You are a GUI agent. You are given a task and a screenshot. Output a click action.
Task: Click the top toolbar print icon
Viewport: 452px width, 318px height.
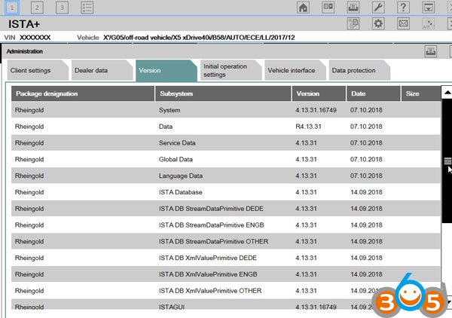(353, 8)
